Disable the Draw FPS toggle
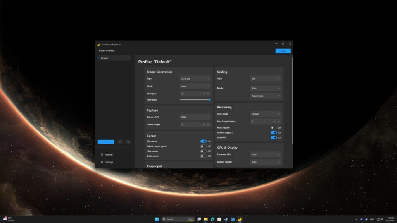The image size is (397, 223). (x=274, y=137)
